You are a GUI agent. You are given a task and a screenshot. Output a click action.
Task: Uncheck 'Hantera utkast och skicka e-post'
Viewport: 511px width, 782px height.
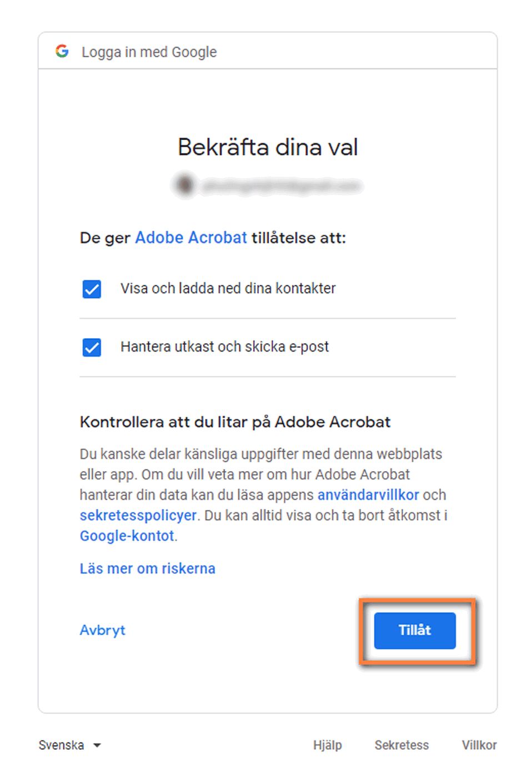pyautogui.click(x=91, y=347)
